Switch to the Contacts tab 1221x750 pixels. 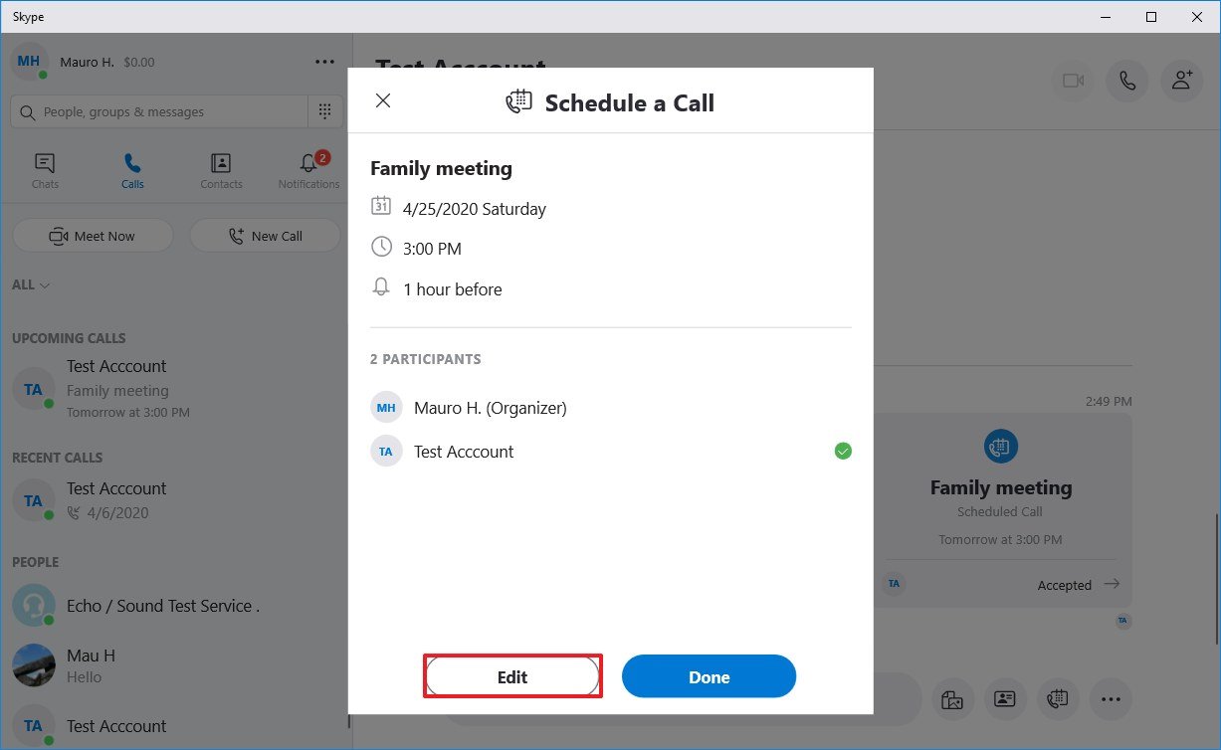click(221, 170)
